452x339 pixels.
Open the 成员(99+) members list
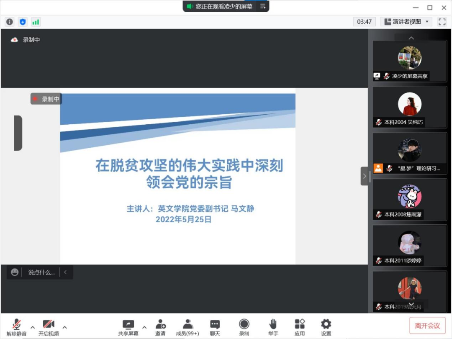187,327
